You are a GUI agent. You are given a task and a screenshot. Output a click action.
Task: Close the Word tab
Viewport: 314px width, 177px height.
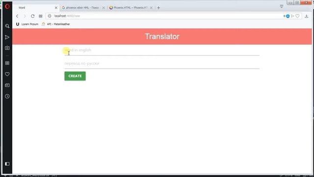pyautogui.click(x=56, y=8)
